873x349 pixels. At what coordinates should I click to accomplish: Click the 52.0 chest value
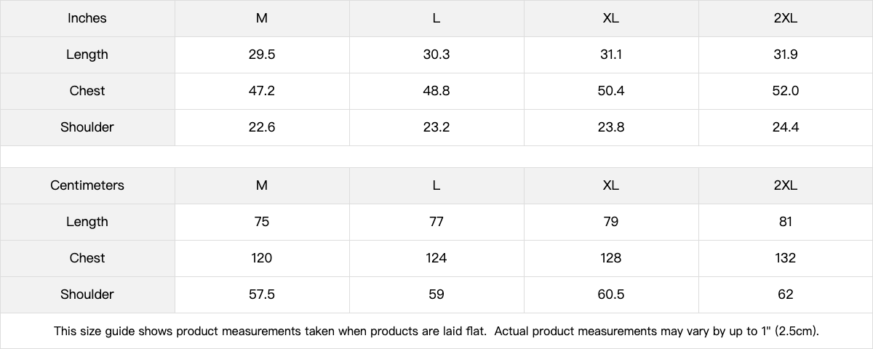[786, 91]
